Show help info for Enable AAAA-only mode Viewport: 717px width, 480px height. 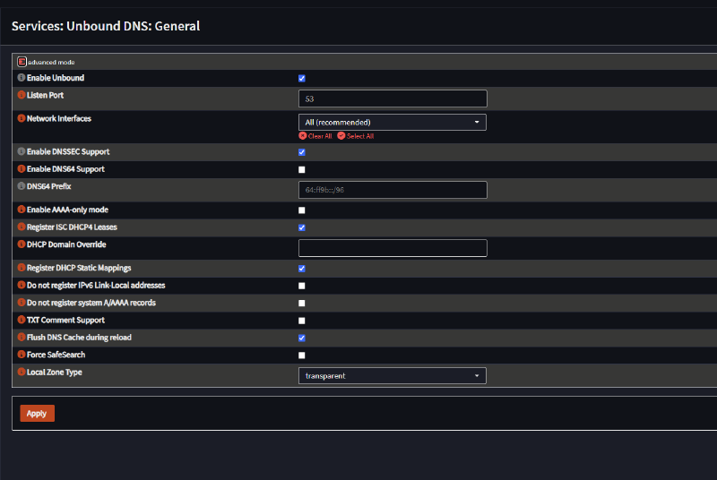click(x=21, y=210)
